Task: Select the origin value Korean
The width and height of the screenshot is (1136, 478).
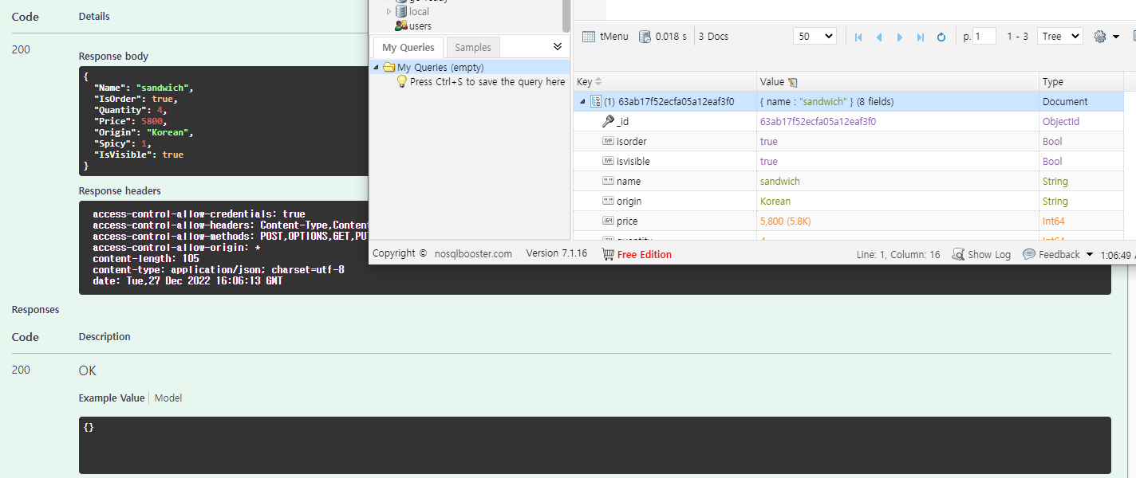Action: [775, 202]
